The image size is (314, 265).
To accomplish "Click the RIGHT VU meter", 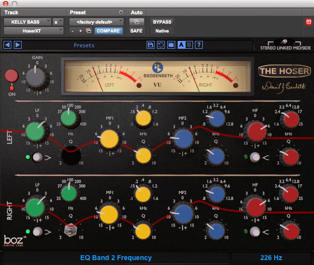I will [206, 77].
